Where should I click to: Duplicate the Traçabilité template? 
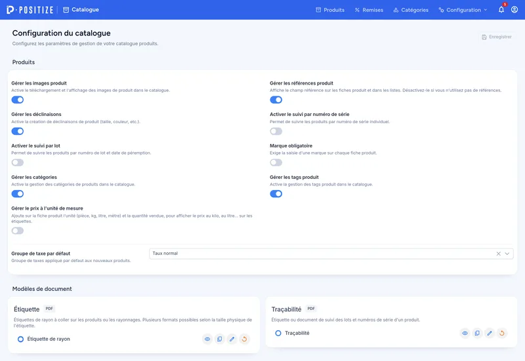pyautogui.click(x=477, y=333)
